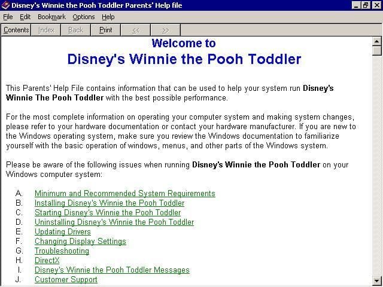This screenshot has width=383, height=287.
Task: Open Minimum and Recommended System Requirements link
Action: [x=125, y=193]
